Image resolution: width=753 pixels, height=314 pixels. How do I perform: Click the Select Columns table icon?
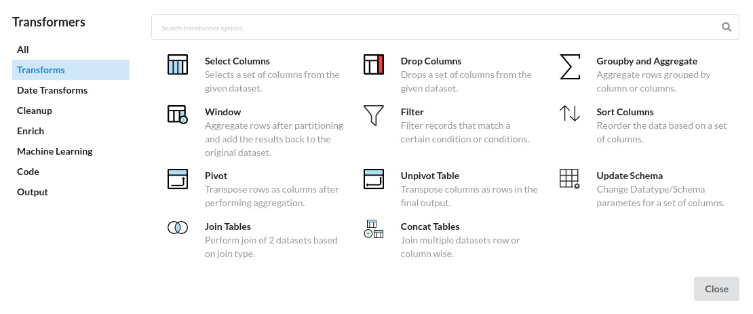[x=178, y=64]
